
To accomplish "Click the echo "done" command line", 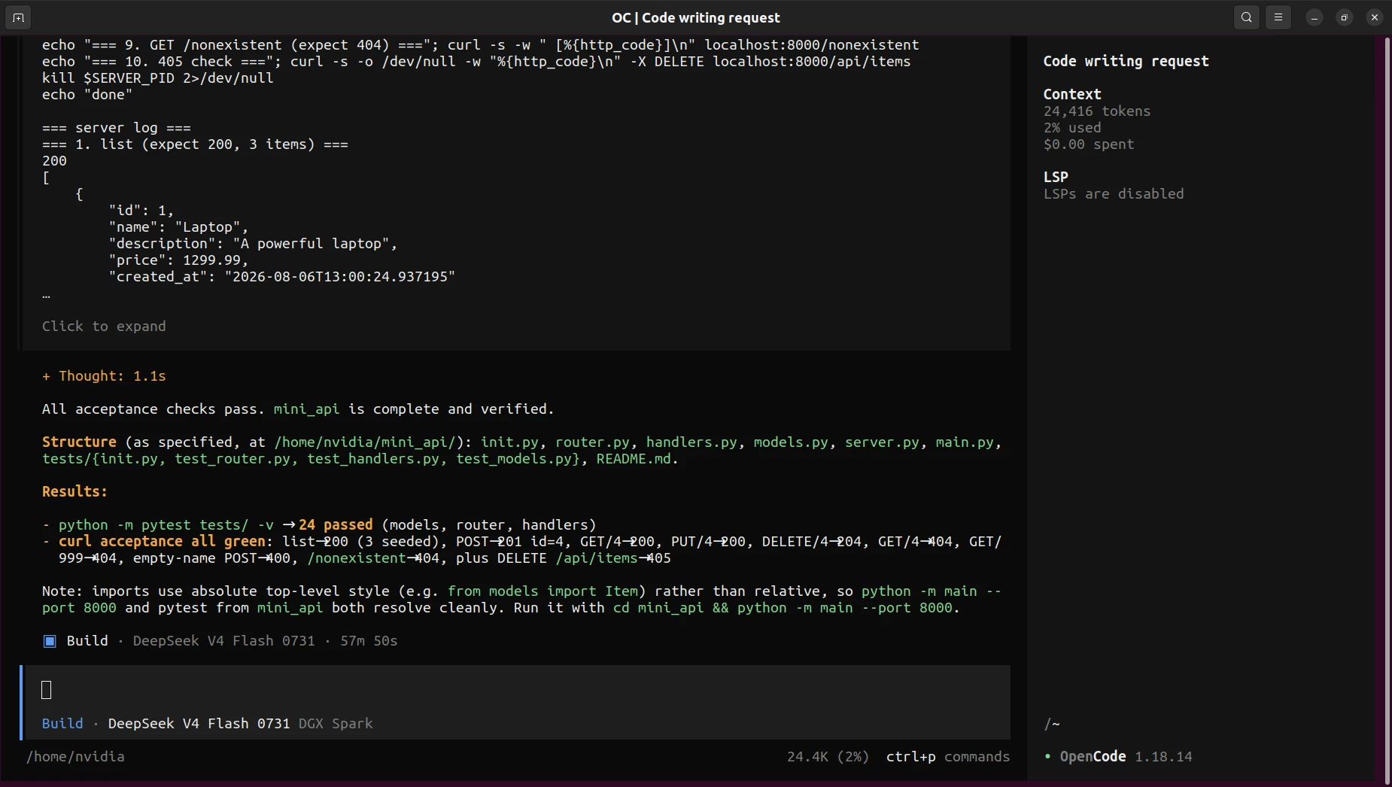I will pyautogui.click(x=87, y=95).
